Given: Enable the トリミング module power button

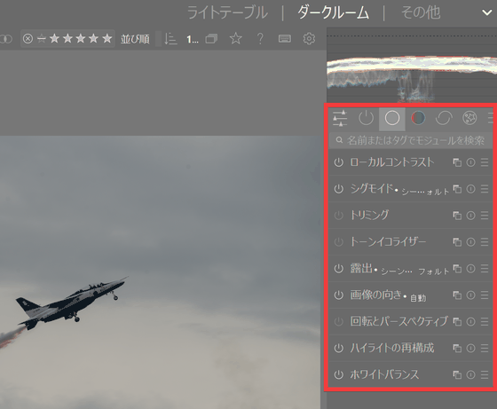Looking at the screenshot, I should [x=338, y=216].
